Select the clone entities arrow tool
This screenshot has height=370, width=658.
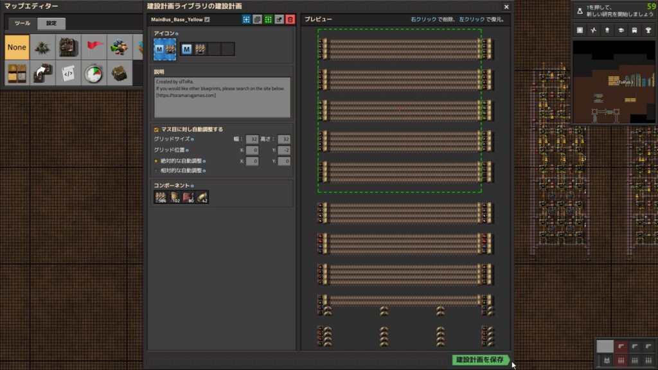(42, 73)
